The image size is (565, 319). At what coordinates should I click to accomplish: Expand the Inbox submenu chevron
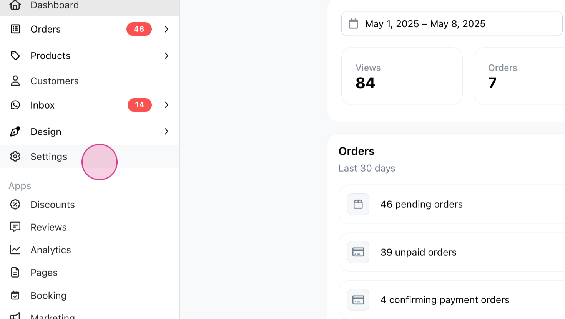coord(166,105)
